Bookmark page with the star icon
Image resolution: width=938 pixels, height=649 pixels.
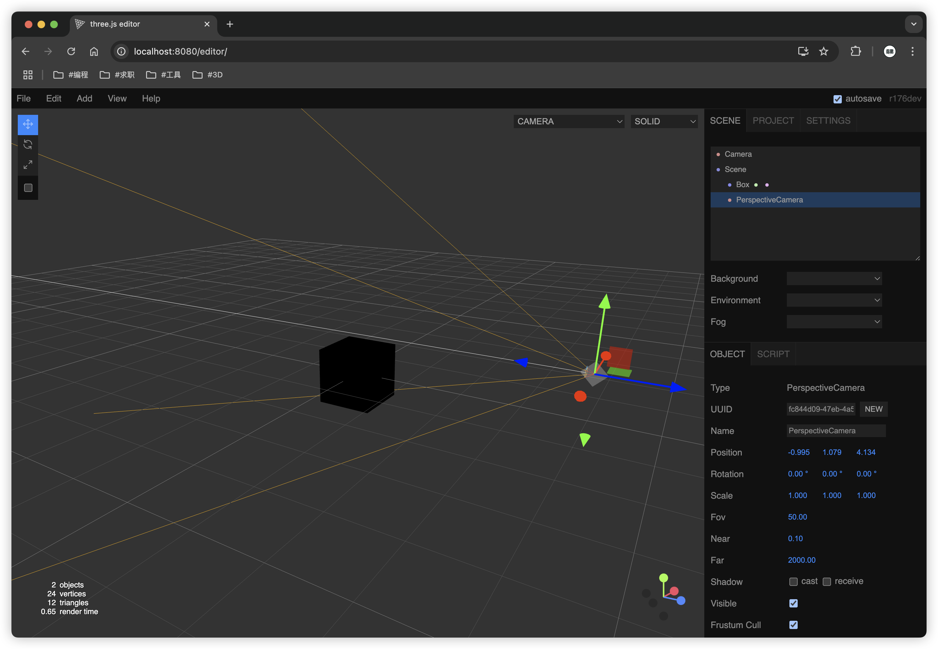(824, 51)
